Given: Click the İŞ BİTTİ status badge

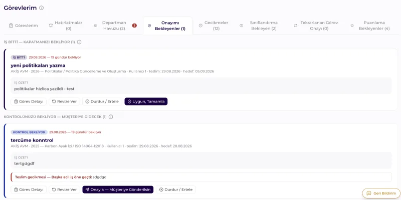Looking at the screenshot, I should tap(19, 57).
